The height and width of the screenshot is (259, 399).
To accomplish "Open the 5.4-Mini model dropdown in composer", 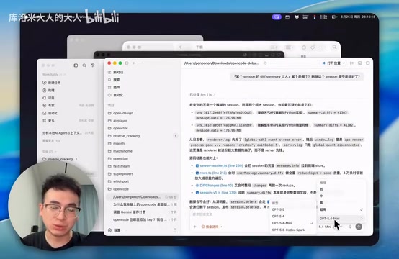I will pyautogui.click(x=331, y=227).
